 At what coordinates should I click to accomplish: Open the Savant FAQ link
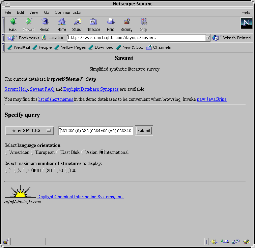coord(42,89)
